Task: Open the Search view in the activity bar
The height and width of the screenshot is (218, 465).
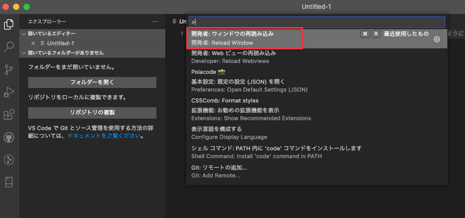Action: tap(9, 47)
